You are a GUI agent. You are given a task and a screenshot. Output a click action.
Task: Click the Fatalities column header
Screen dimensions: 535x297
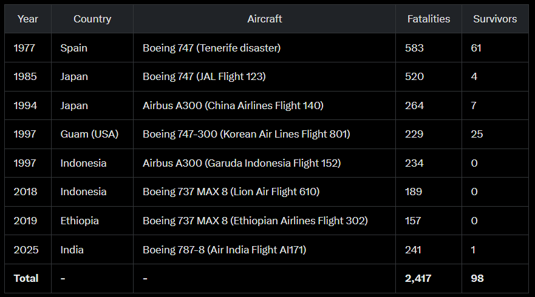point(429,19)
